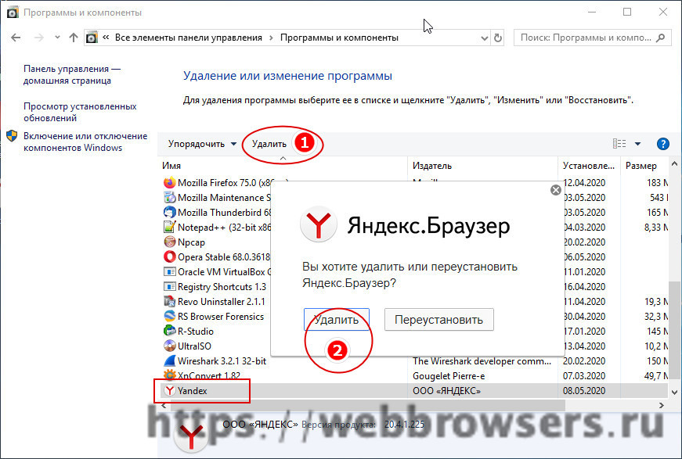Select the Mozilla Maintenance Service icon

[169, 198]
